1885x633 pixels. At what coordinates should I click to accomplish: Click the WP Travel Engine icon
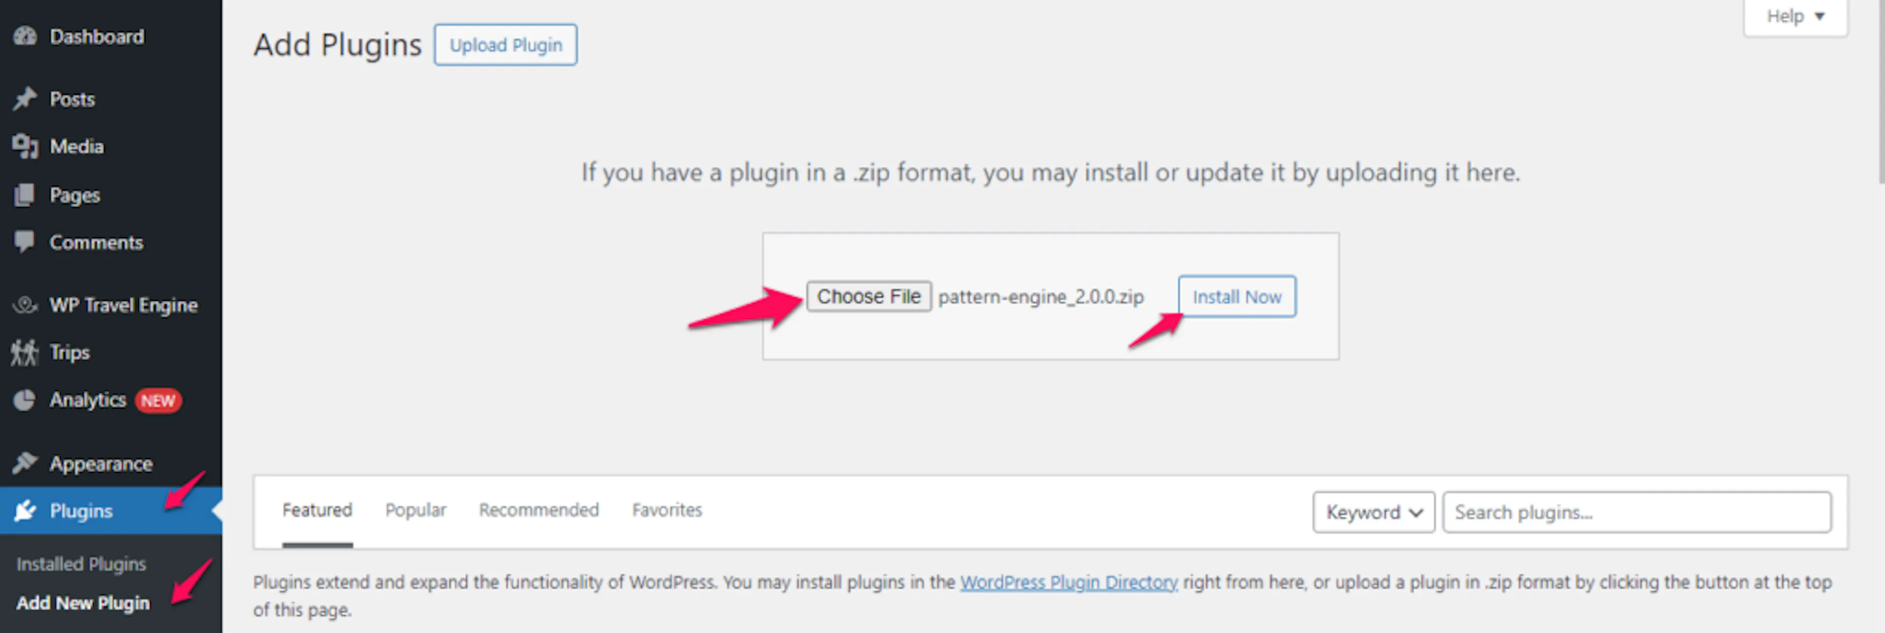(25, 304)
